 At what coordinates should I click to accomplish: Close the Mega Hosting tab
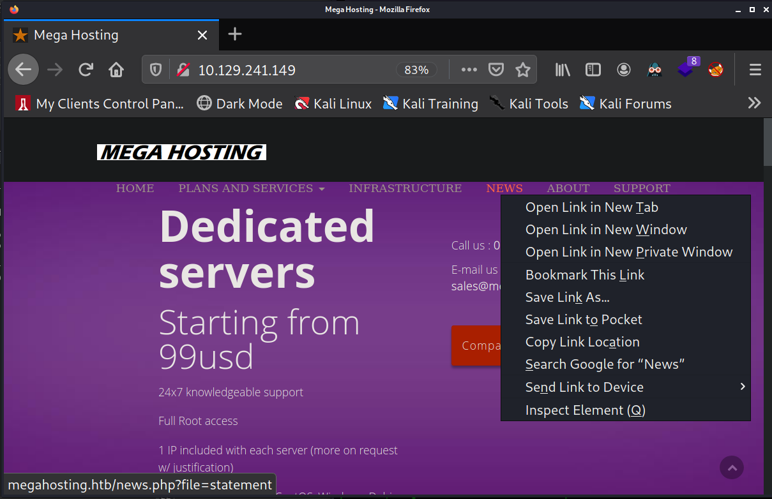click(202, 35)
